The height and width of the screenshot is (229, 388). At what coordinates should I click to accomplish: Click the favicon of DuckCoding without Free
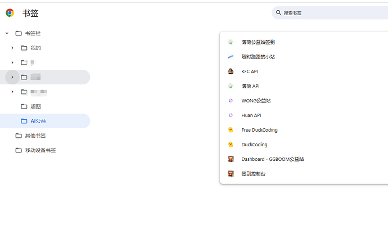[231, 145]
